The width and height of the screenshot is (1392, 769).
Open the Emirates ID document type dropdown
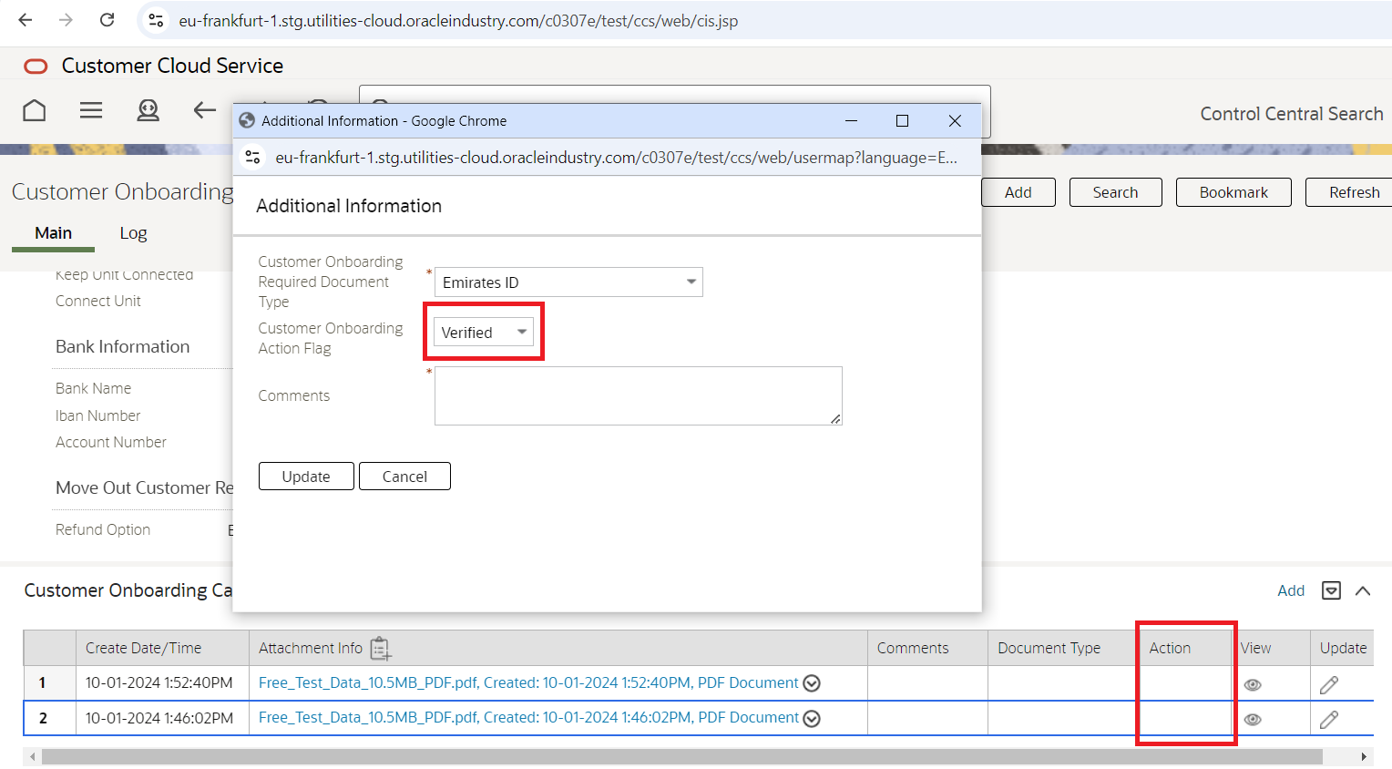click(568, 282)
